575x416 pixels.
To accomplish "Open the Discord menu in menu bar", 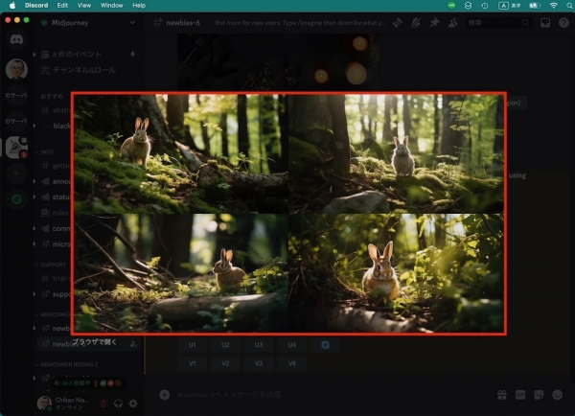I will point(36,6).
